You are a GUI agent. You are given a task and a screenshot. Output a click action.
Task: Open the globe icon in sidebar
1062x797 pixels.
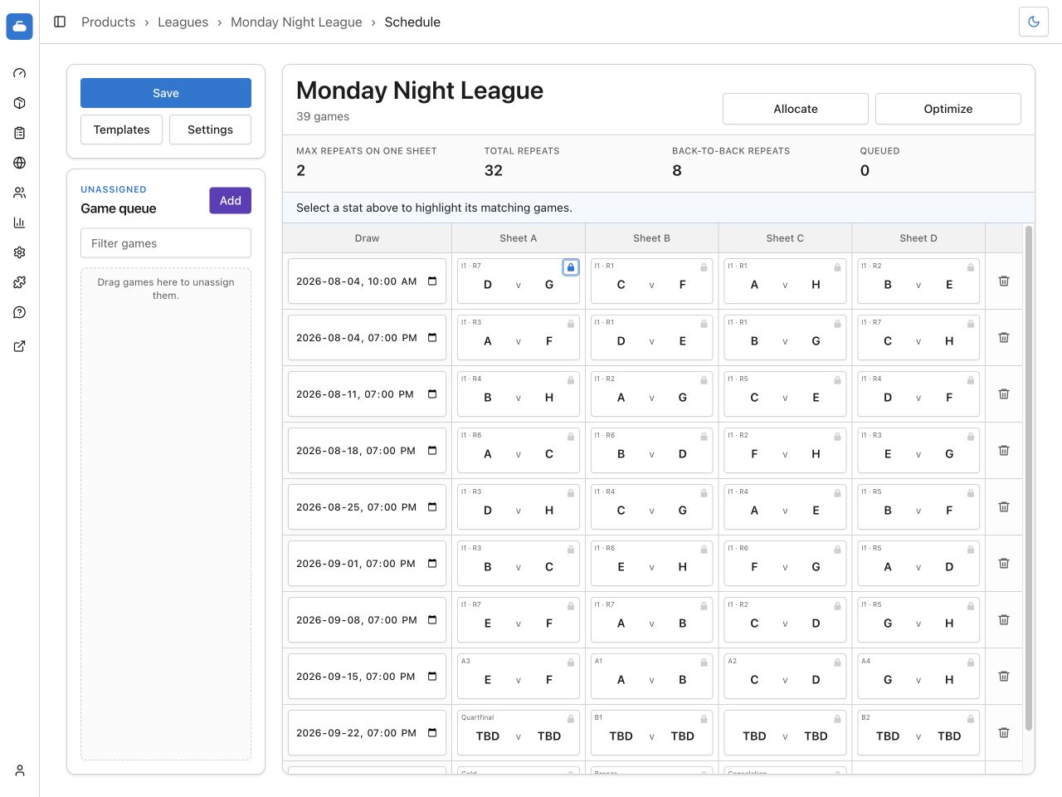click(x=20, y=163)
